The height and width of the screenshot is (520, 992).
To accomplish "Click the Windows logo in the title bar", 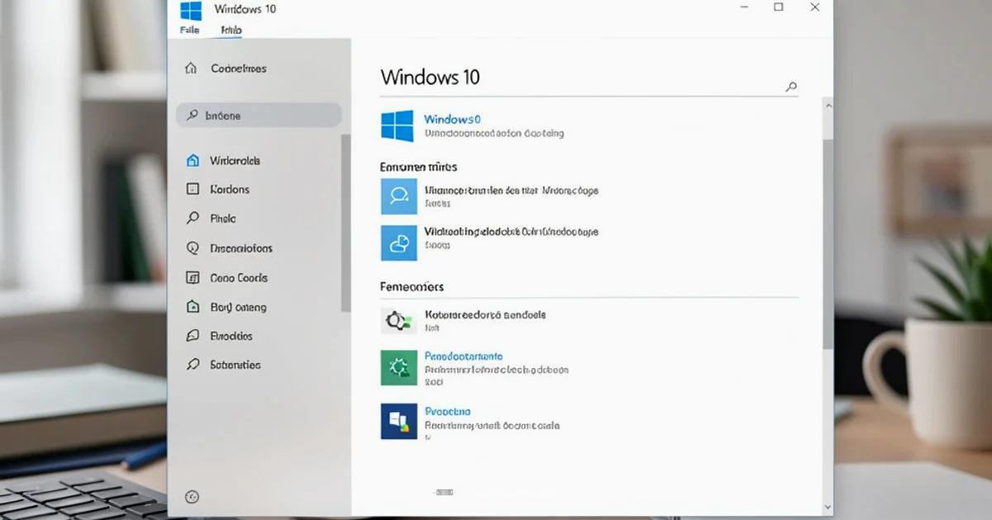I will pos(191,10).
